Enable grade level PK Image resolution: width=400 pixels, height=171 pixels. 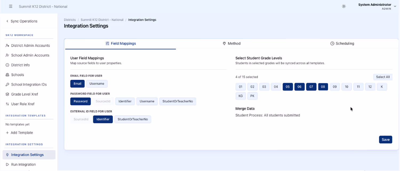click(x=252, y=96)
